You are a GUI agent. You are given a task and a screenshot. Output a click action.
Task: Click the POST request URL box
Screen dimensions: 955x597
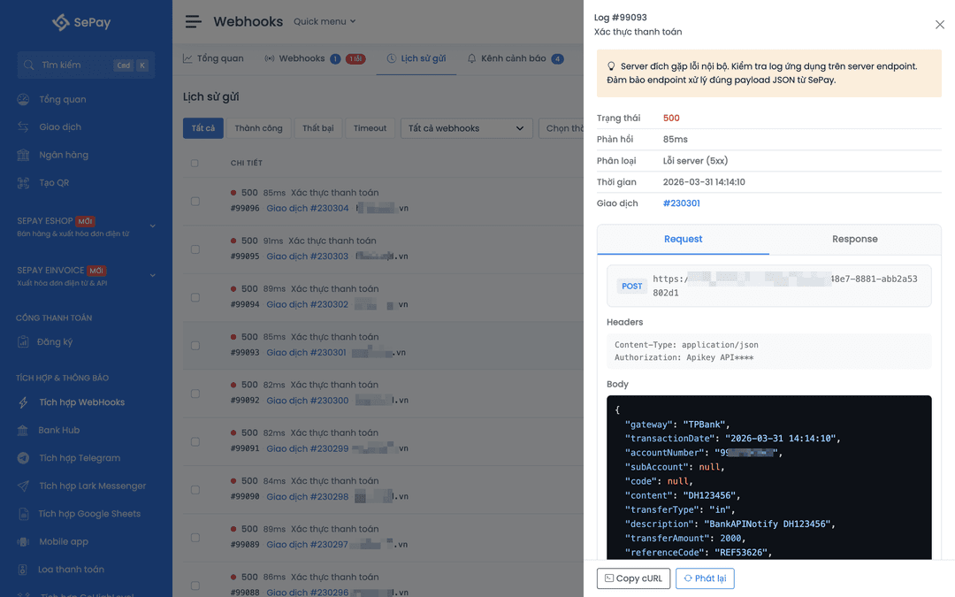pos(768,286)
